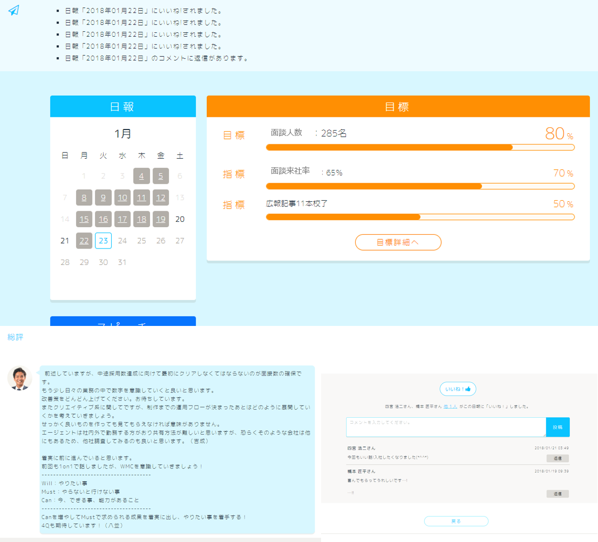Open the daily report for January 10
The width and height of the screenshot is (598, 542).
click(122, 197)
